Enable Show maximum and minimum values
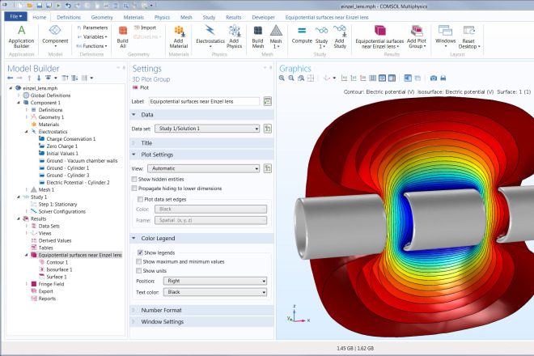The height and width of the screenshot is (356, 534). pyautogui.click(x=138, y=261)
